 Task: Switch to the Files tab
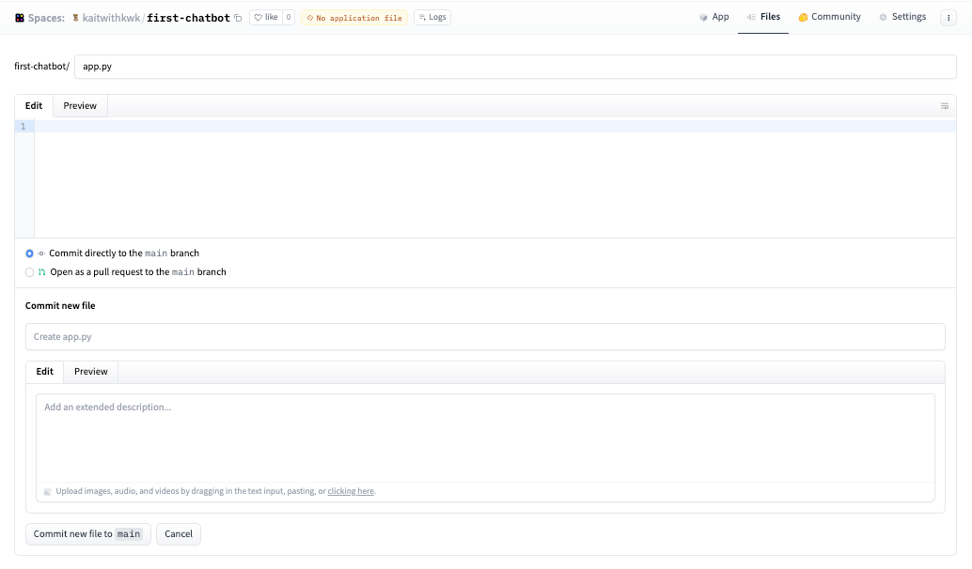[x=763, y=17]
